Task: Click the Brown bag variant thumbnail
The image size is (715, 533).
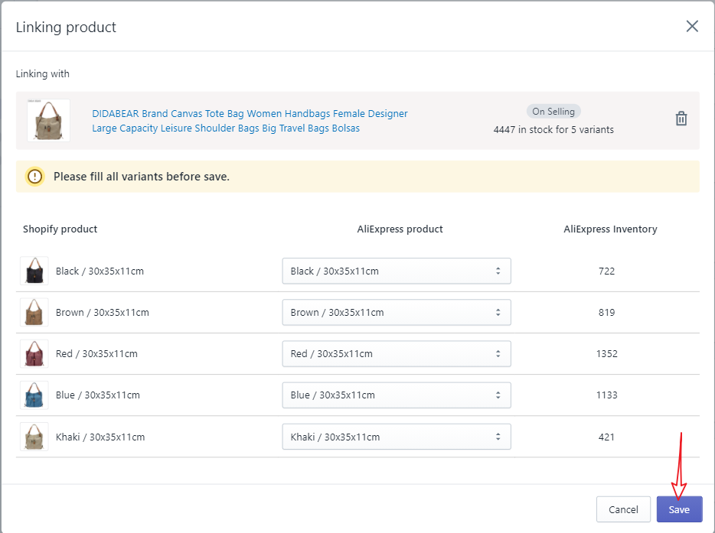Action: [34, 312]
